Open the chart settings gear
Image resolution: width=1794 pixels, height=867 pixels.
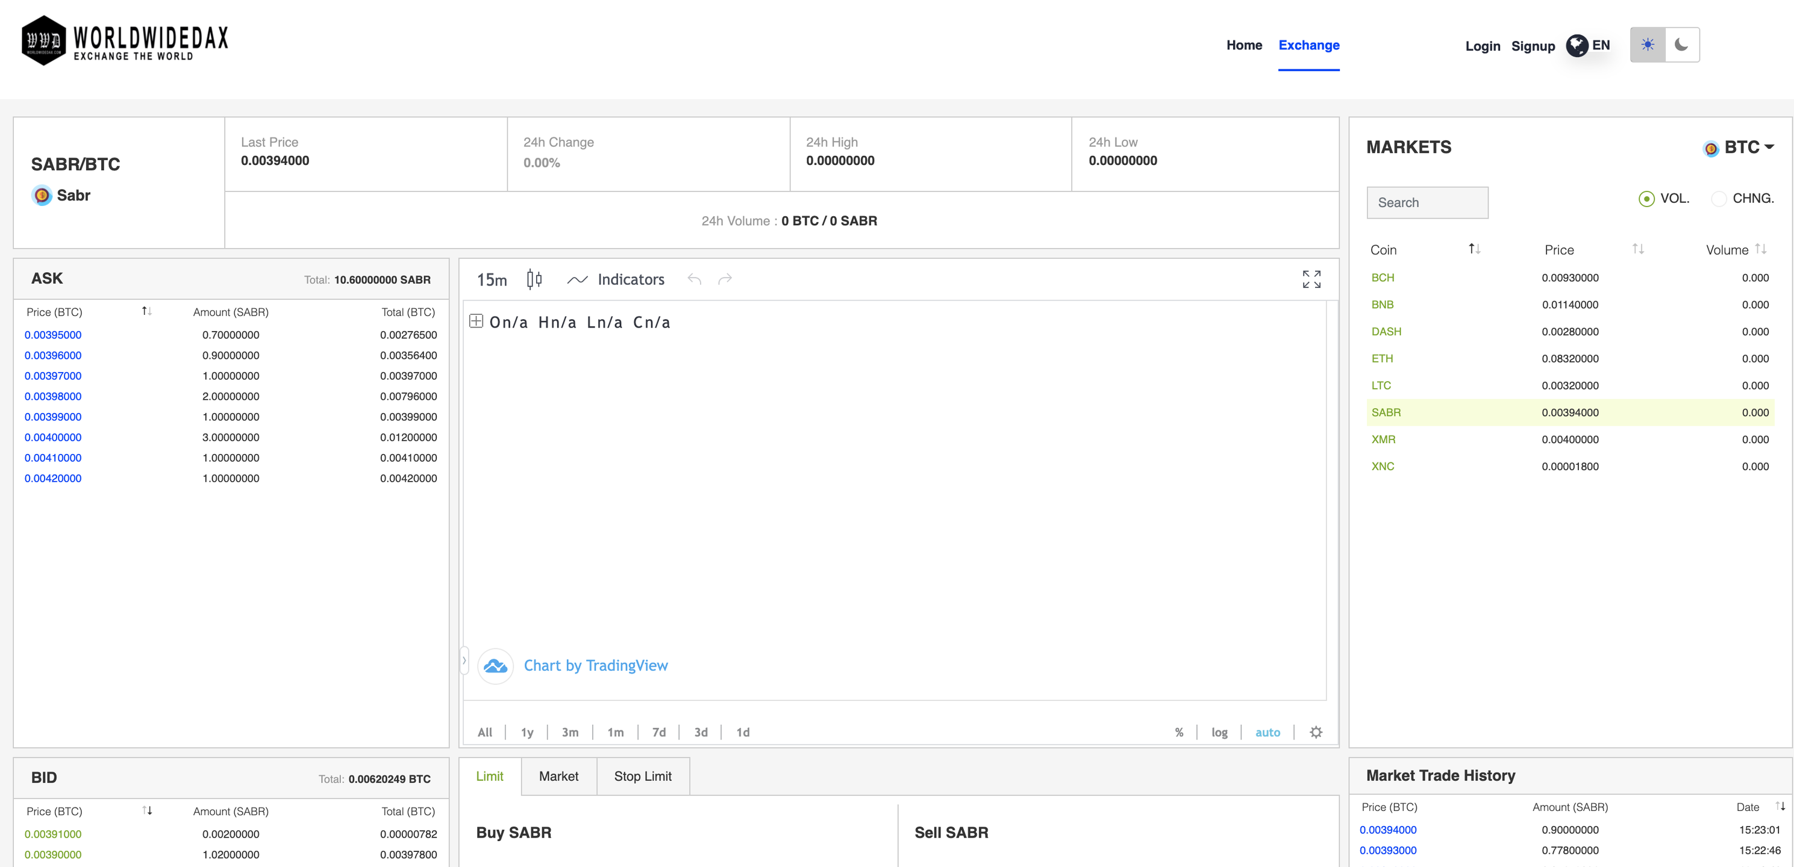[1316, 732]
